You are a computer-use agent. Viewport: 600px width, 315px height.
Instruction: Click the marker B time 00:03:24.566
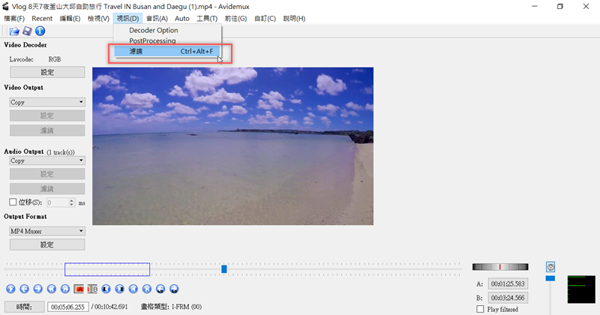coord(508,298)
